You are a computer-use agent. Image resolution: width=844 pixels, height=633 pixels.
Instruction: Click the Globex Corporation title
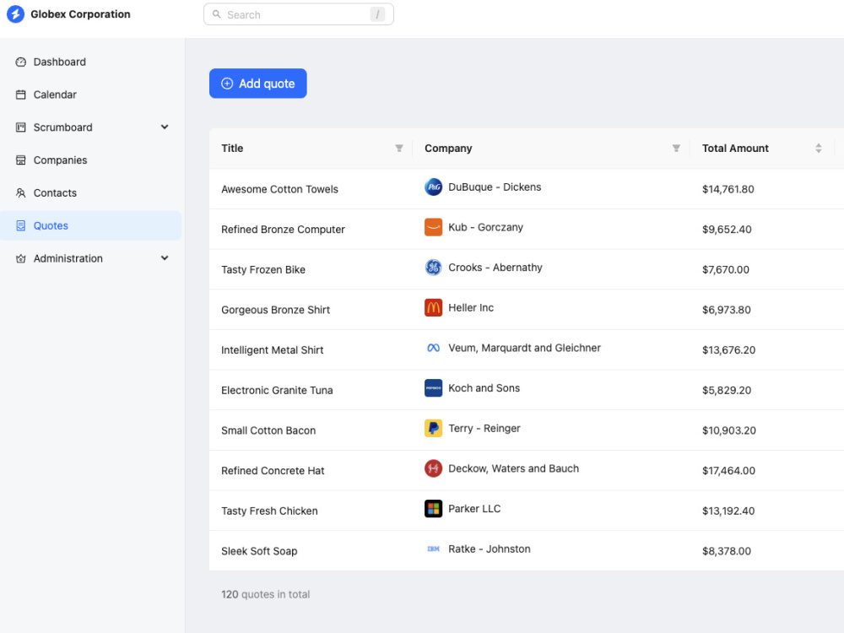point(80,14)
